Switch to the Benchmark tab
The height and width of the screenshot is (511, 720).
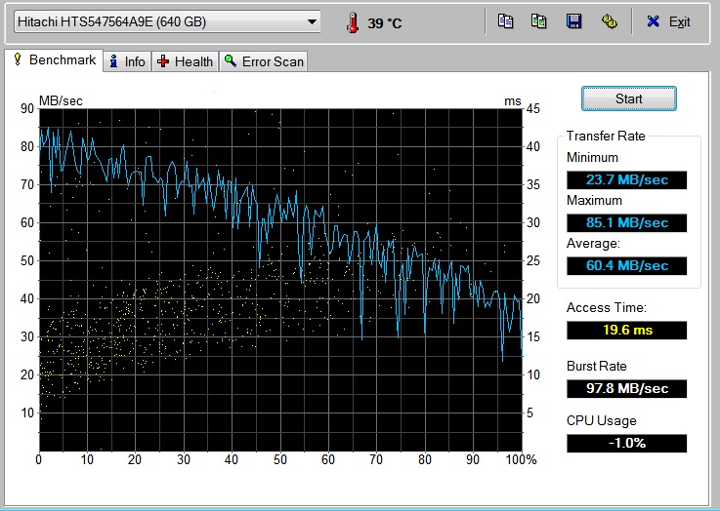coord(54,60)
